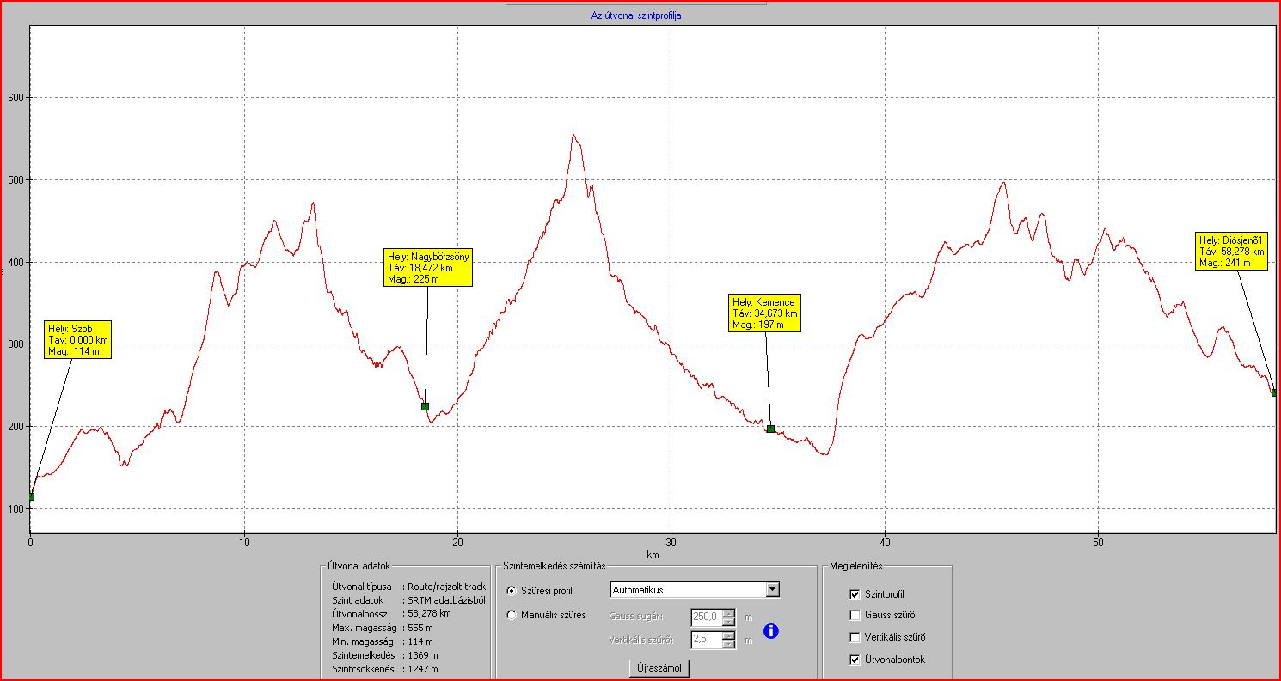Screen dimensions: 1281x681
Task: Click the Nagybörzsöny yellow info label
Action: tap(428, 267)
